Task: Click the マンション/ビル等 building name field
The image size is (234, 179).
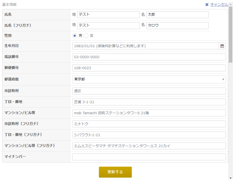Action: tap(149, 113)
